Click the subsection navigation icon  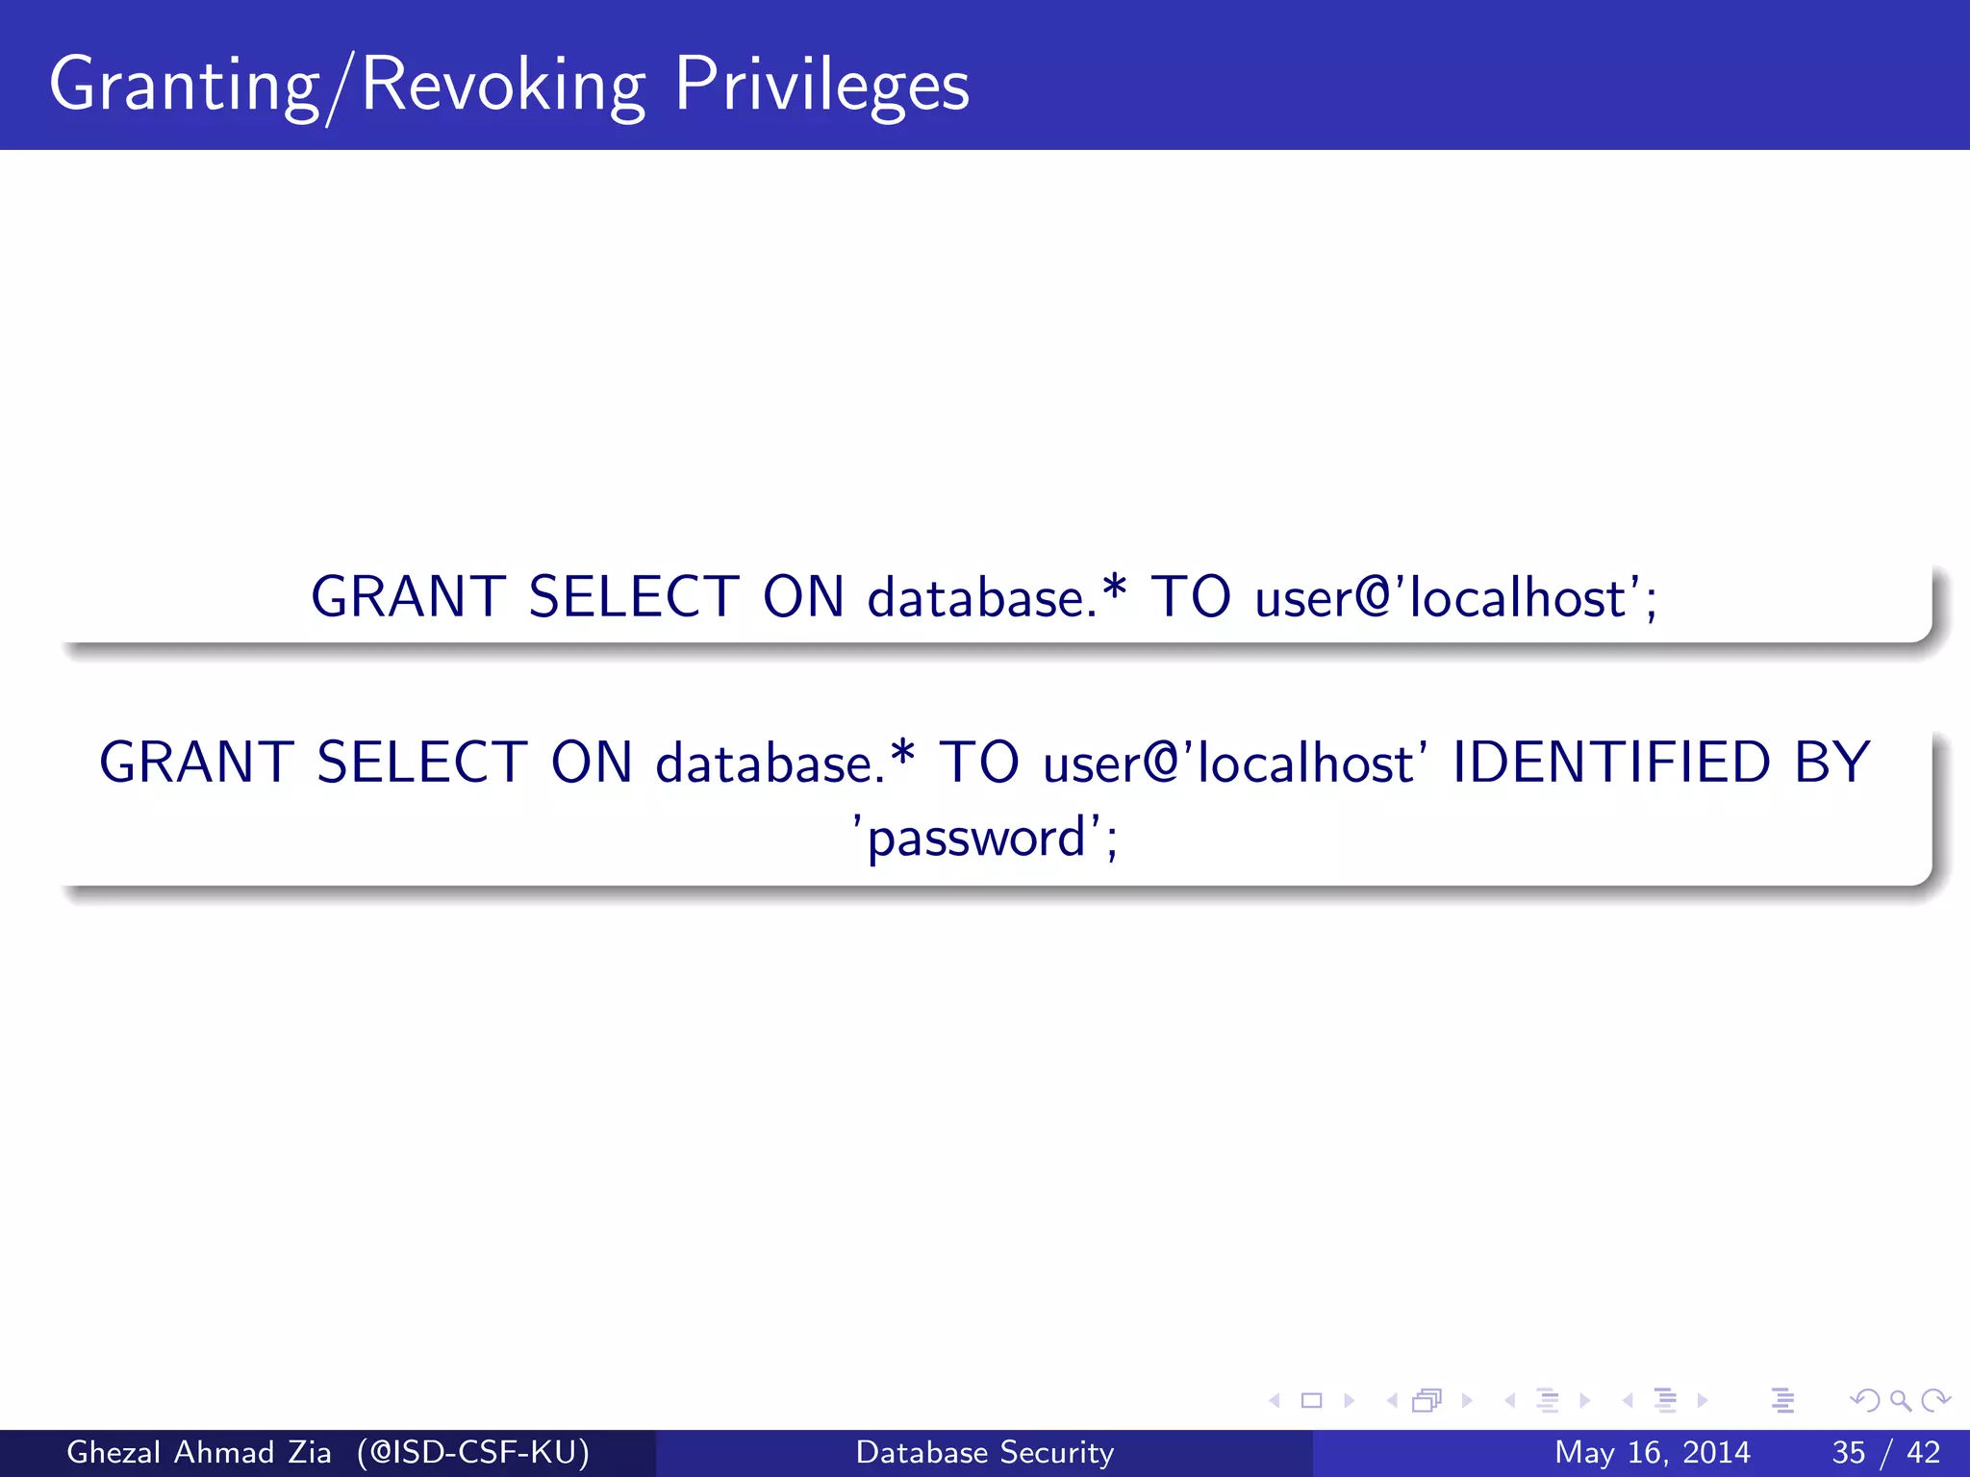point(1548,1401)
